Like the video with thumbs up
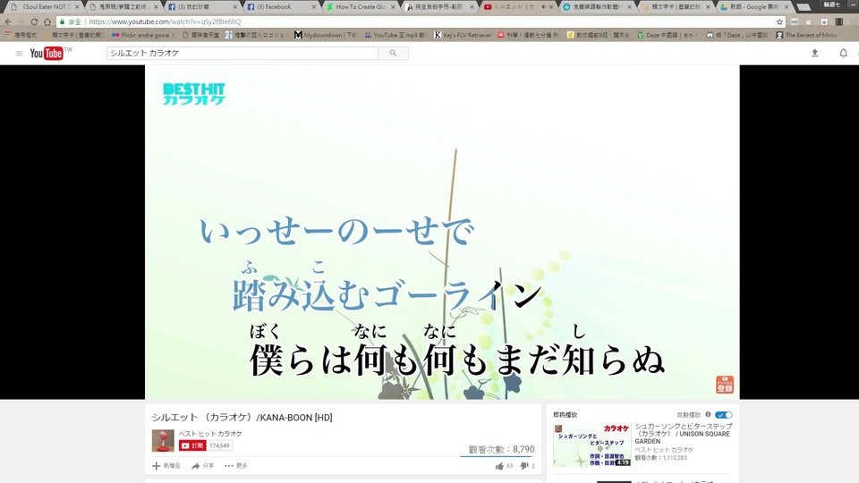The image size is (859, 483). 499,466
